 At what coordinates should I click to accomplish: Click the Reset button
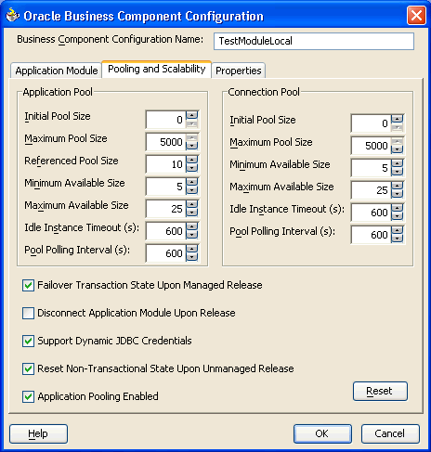coord(380,391)
